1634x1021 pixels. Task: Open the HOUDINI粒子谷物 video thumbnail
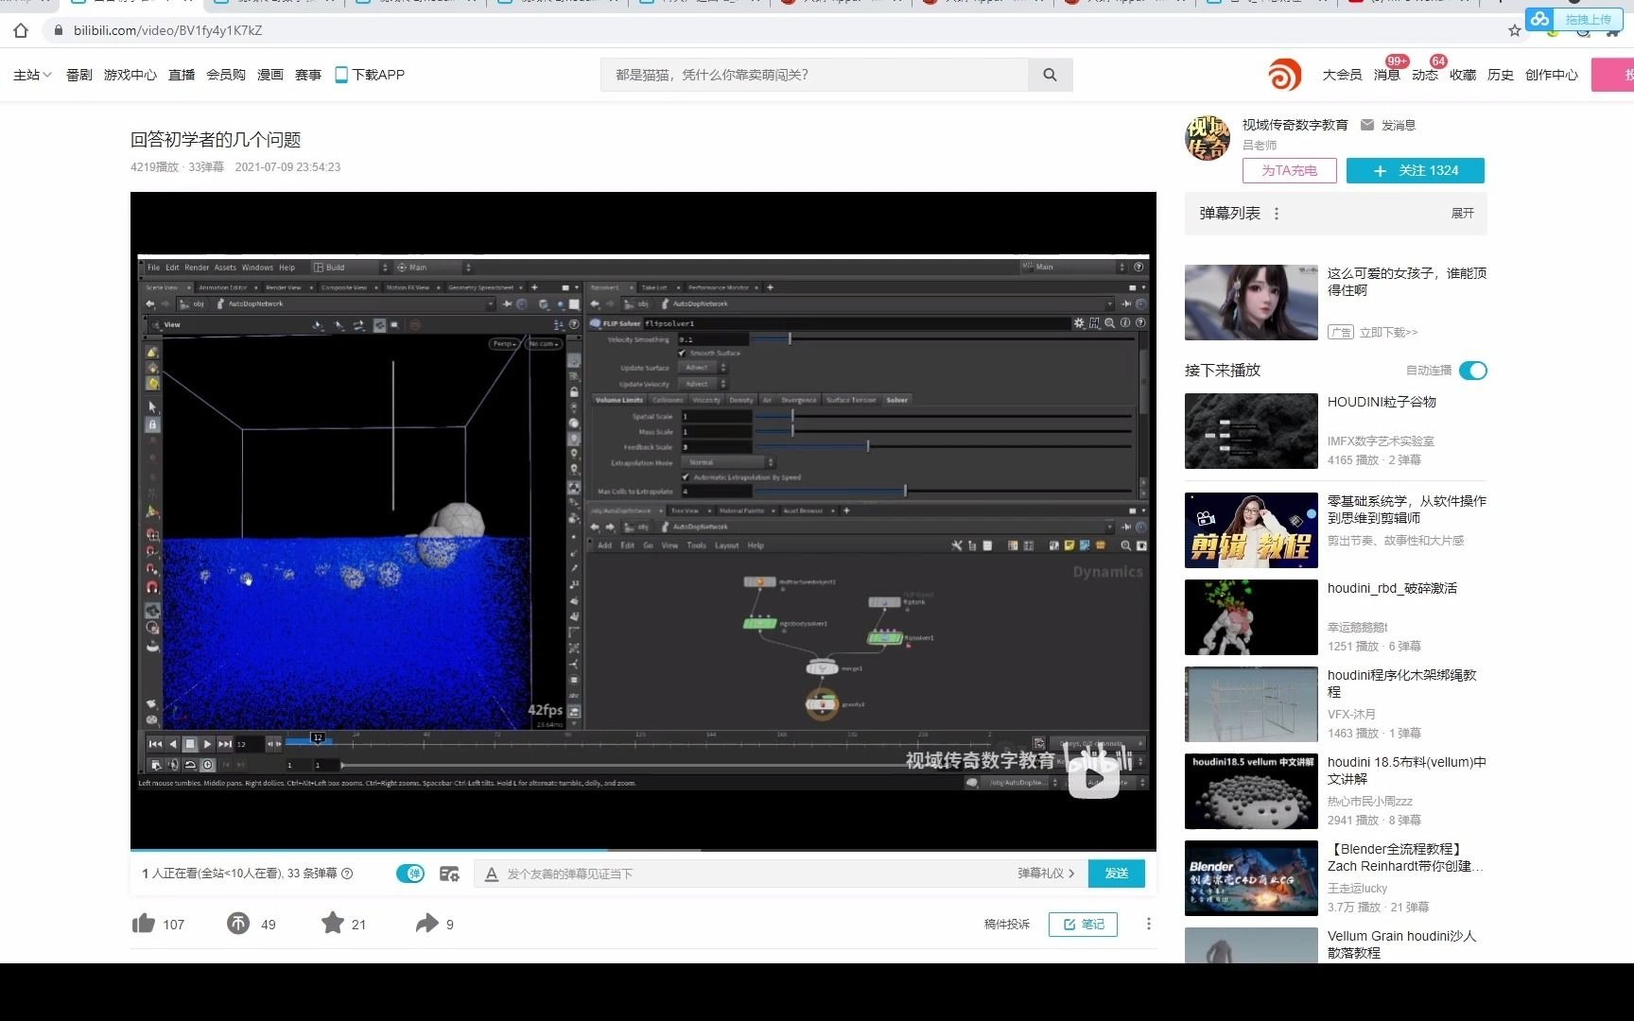click(1251, 431)
